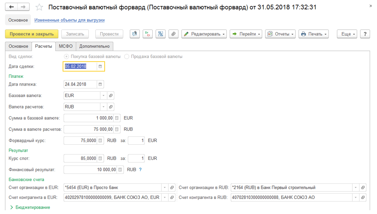Expand Счет организации в RUB dropdown
Image resolution: width=377 pixels, height=214 pixels.
(355, 188)
